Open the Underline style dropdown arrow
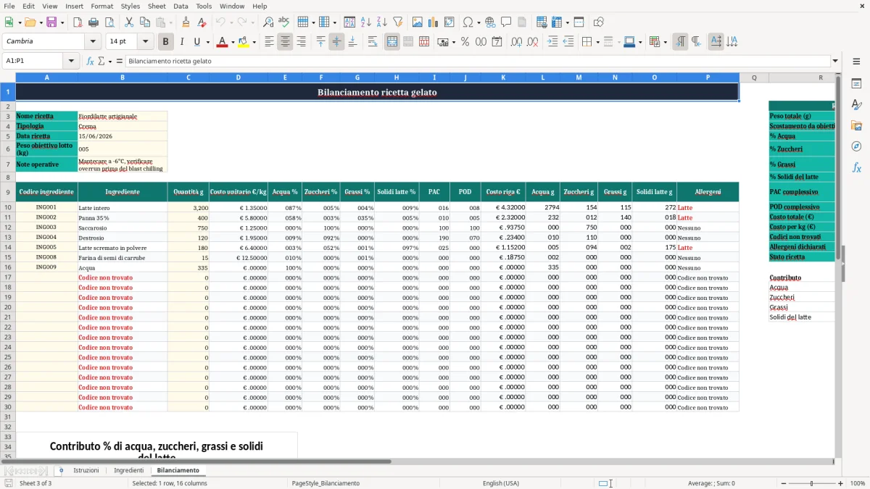Viewport: 870px width, 489px height. [207, 42]
